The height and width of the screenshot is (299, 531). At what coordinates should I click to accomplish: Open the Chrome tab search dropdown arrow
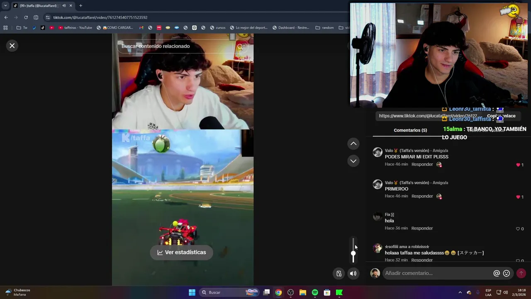coord(5,6)
